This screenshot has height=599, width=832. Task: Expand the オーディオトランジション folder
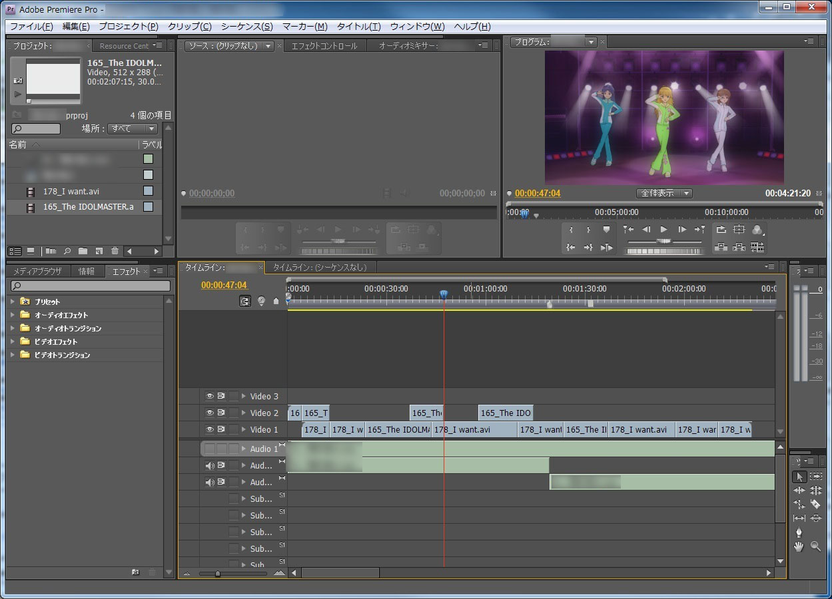coord(12,328)
